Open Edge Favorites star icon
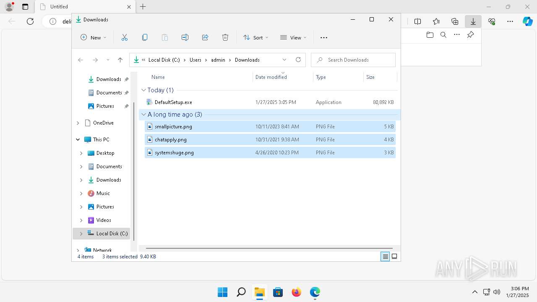 436,21
